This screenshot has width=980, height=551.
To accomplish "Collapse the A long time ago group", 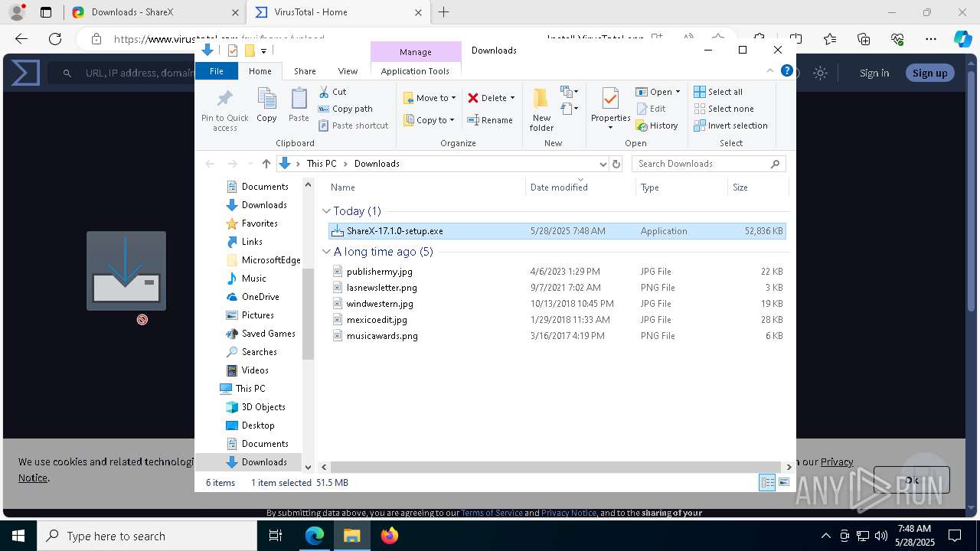I will point(327,252).
